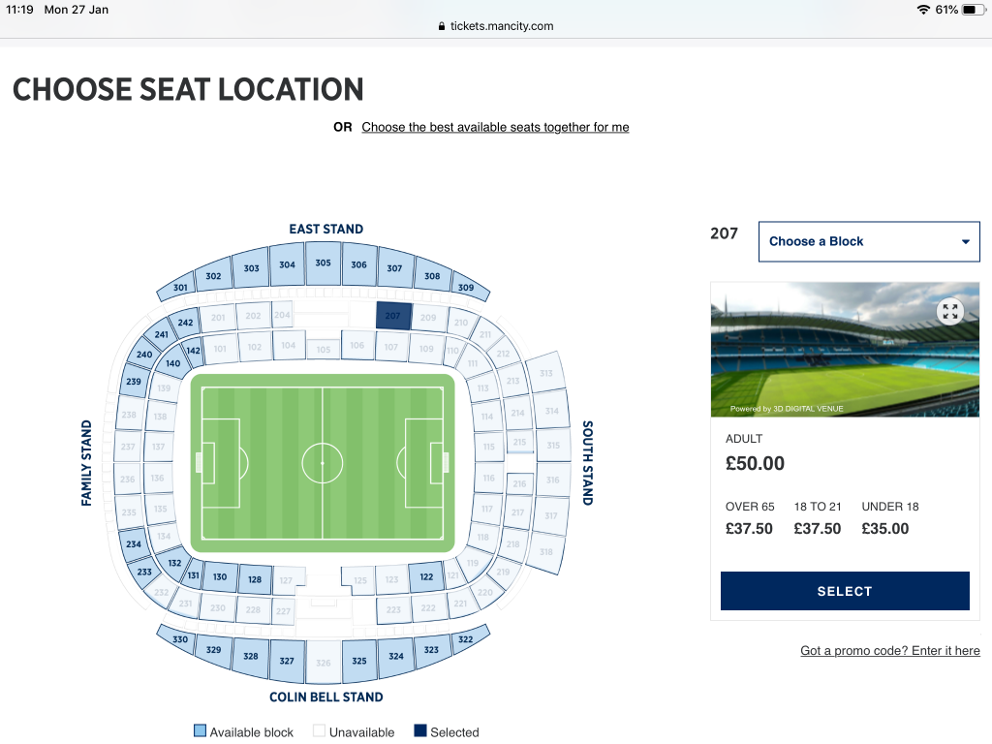
Task: Pick block 309 on the seat map
Action: [x=466, y=287]
